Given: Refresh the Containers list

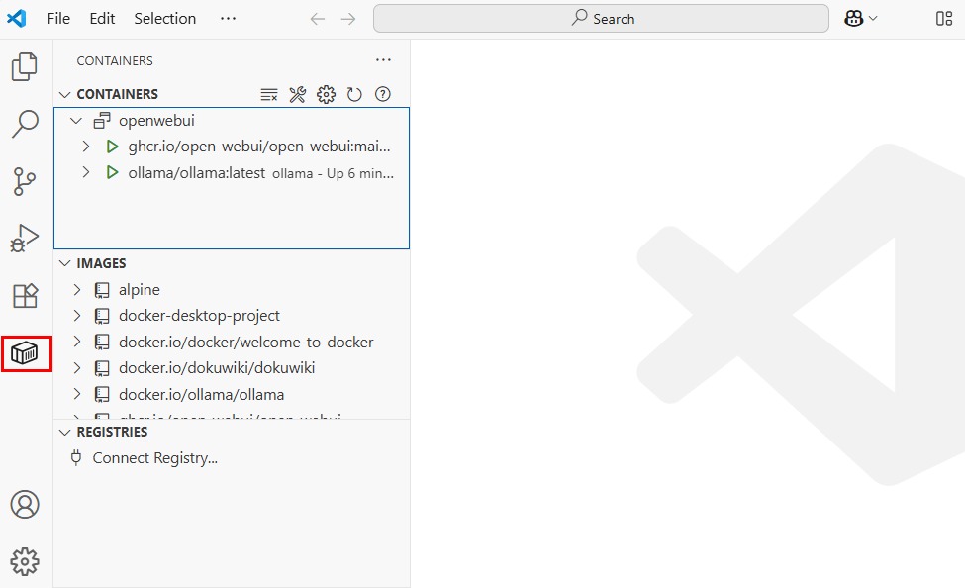Looking at the screenshot, I should pyautogui.click(x=354, y=95).
